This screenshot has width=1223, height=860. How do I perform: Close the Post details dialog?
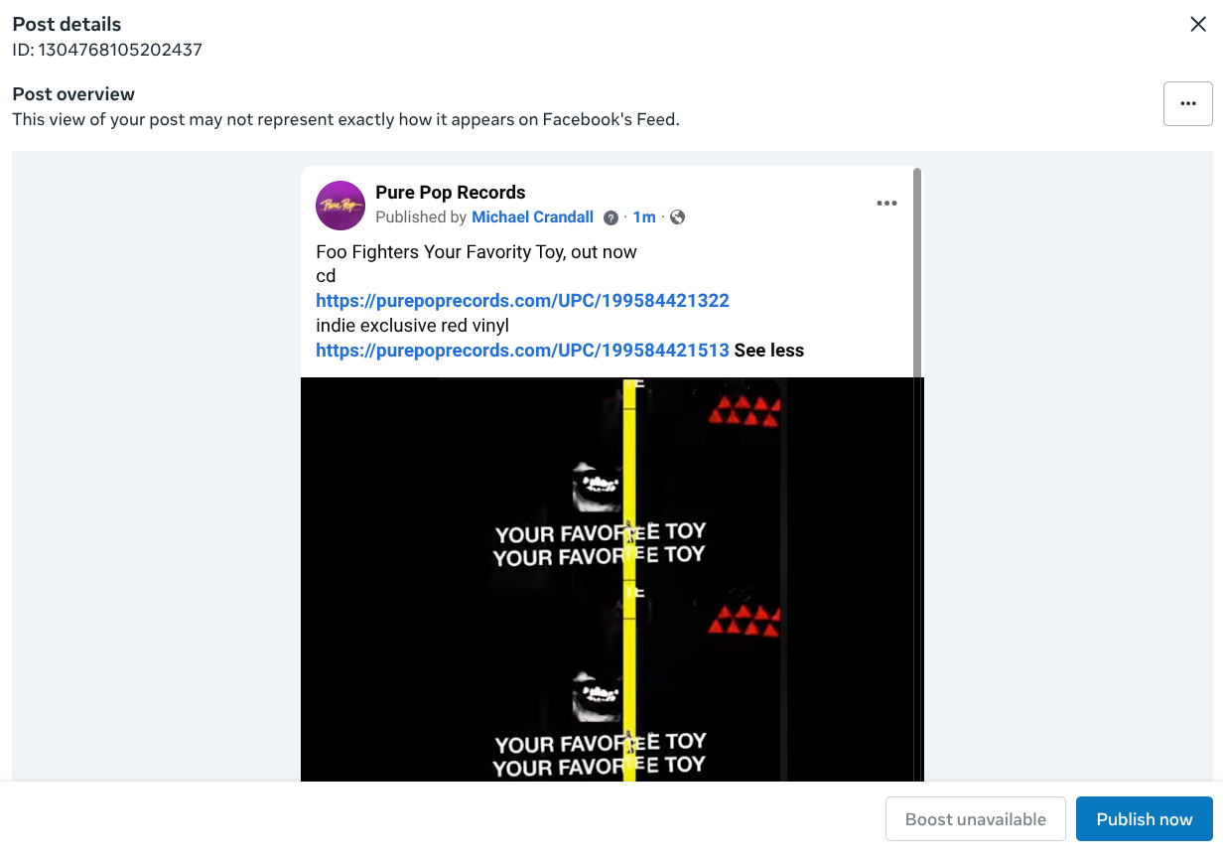[x=1198, y=25]
